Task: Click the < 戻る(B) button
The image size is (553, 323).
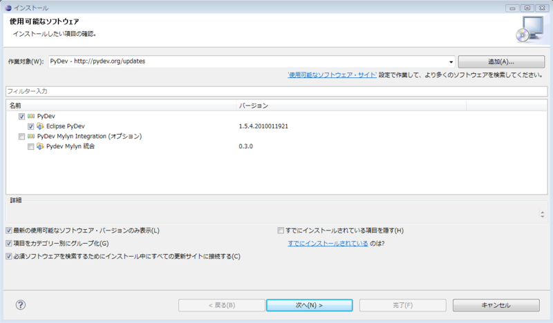Action: 221,305
